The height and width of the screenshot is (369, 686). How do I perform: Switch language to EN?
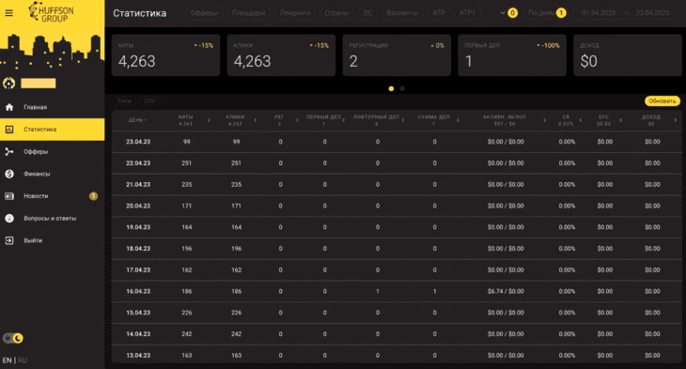pos(7,361)
